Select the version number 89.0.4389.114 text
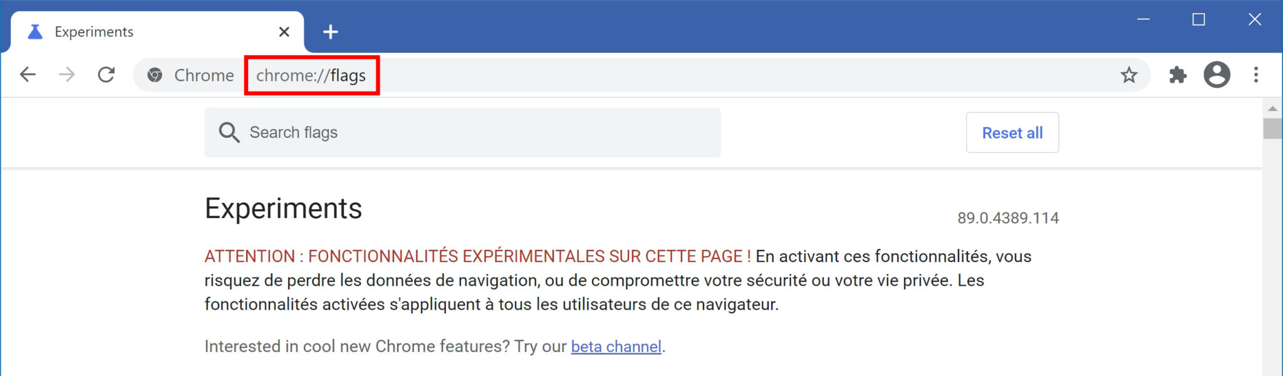Viewport: 1283px width, 376px height. [1007, 218]
